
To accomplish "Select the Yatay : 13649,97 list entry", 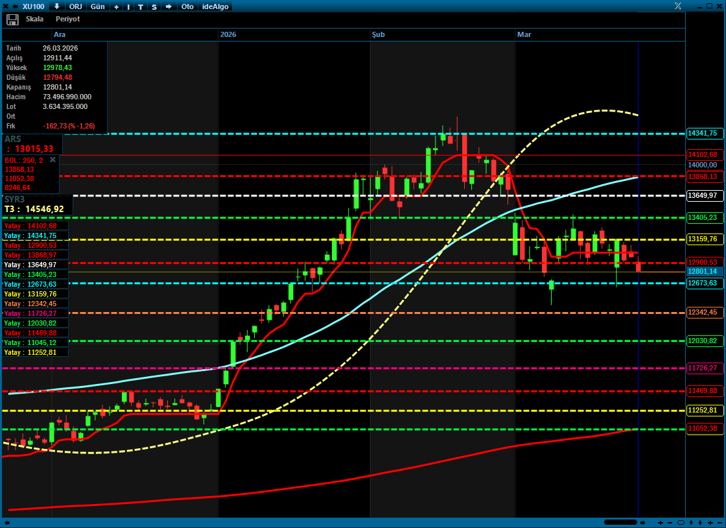I will click(x=35, y=265).
